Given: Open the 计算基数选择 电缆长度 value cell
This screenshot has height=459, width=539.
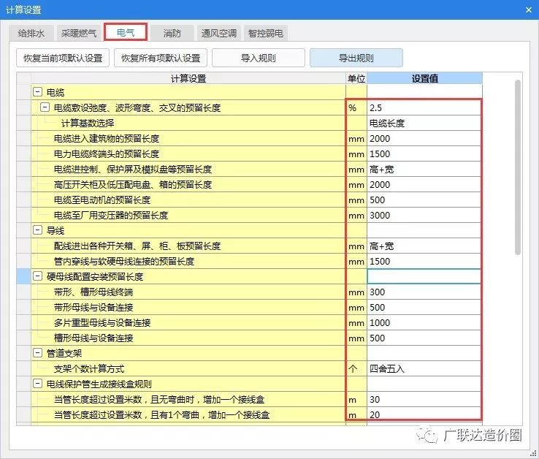Looking at the screenshot, I should pyautogui.click(x=424, y=124).
